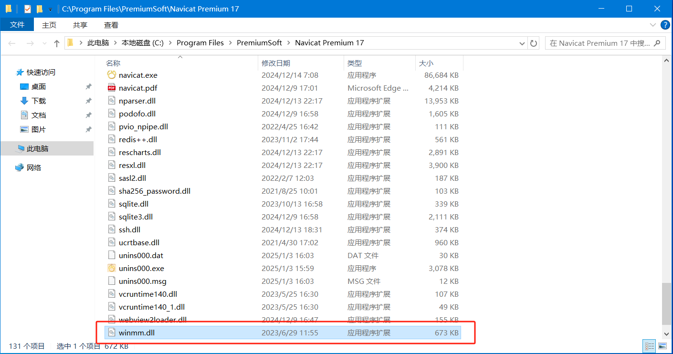Viewport: 673px width, 354px height.
Task: Open 文档 in navigation pane
Action: [x=39, y=115]
